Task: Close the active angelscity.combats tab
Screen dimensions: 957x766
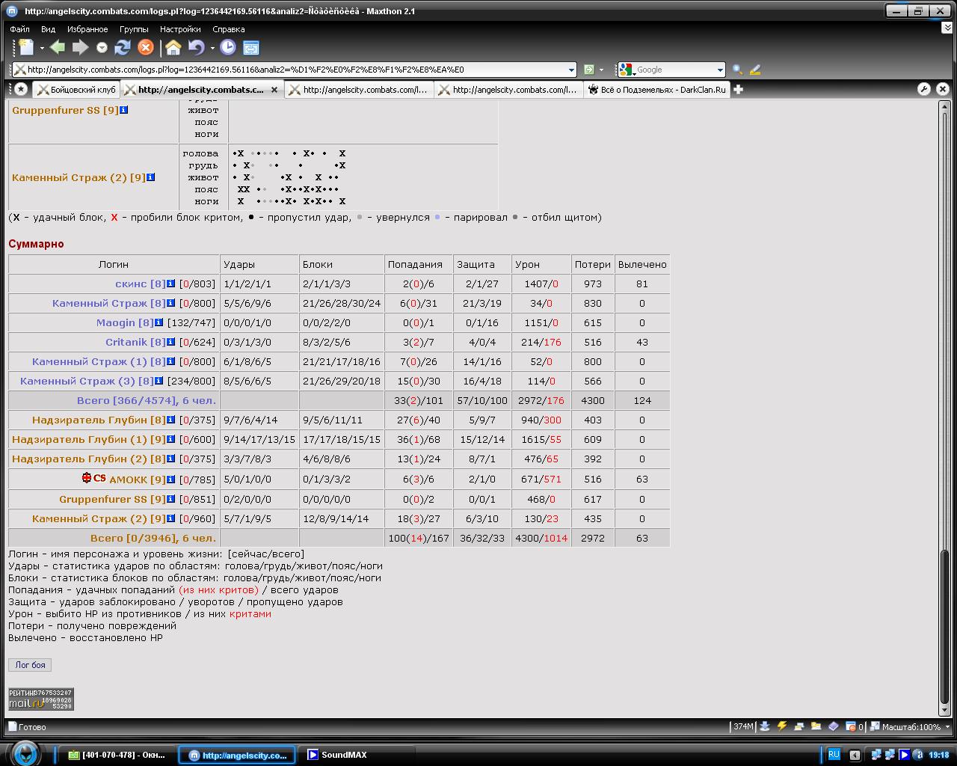Action: click(x=274, y=90)
